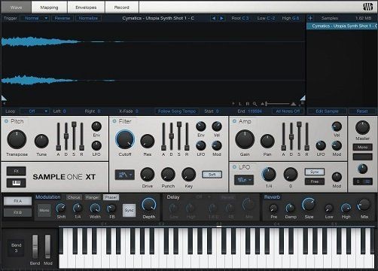Open the Trigger mode dropdown (Normal)
The height and width of the screenshot is (271, 378).
35,18
